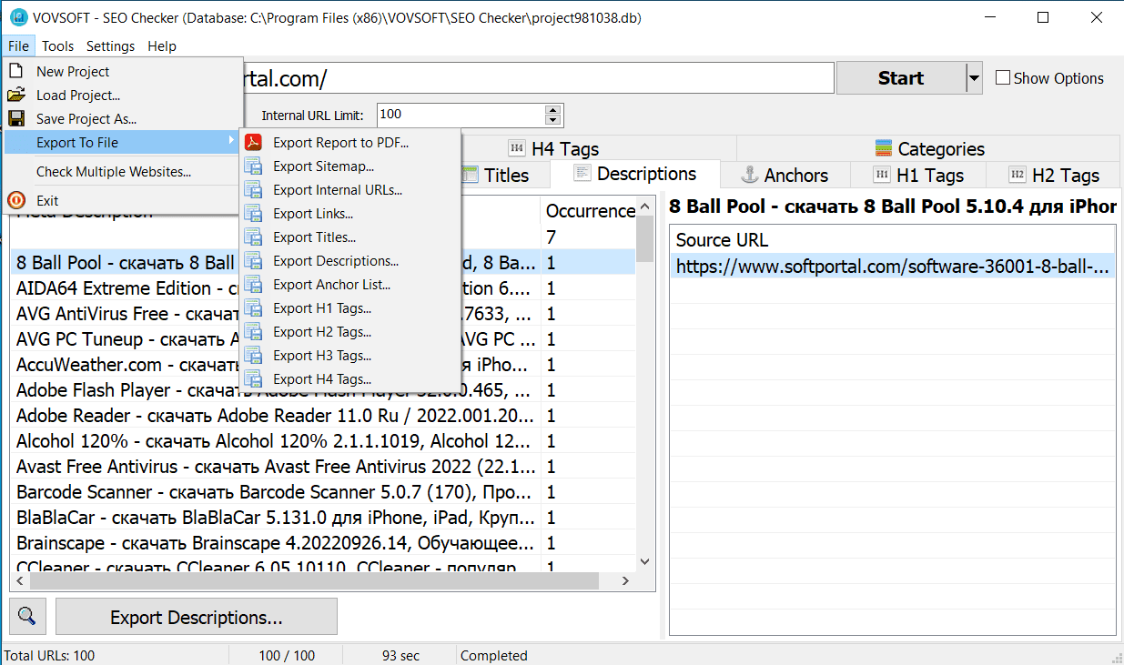Select Export Sitemap from submenu

pos(349,166)
